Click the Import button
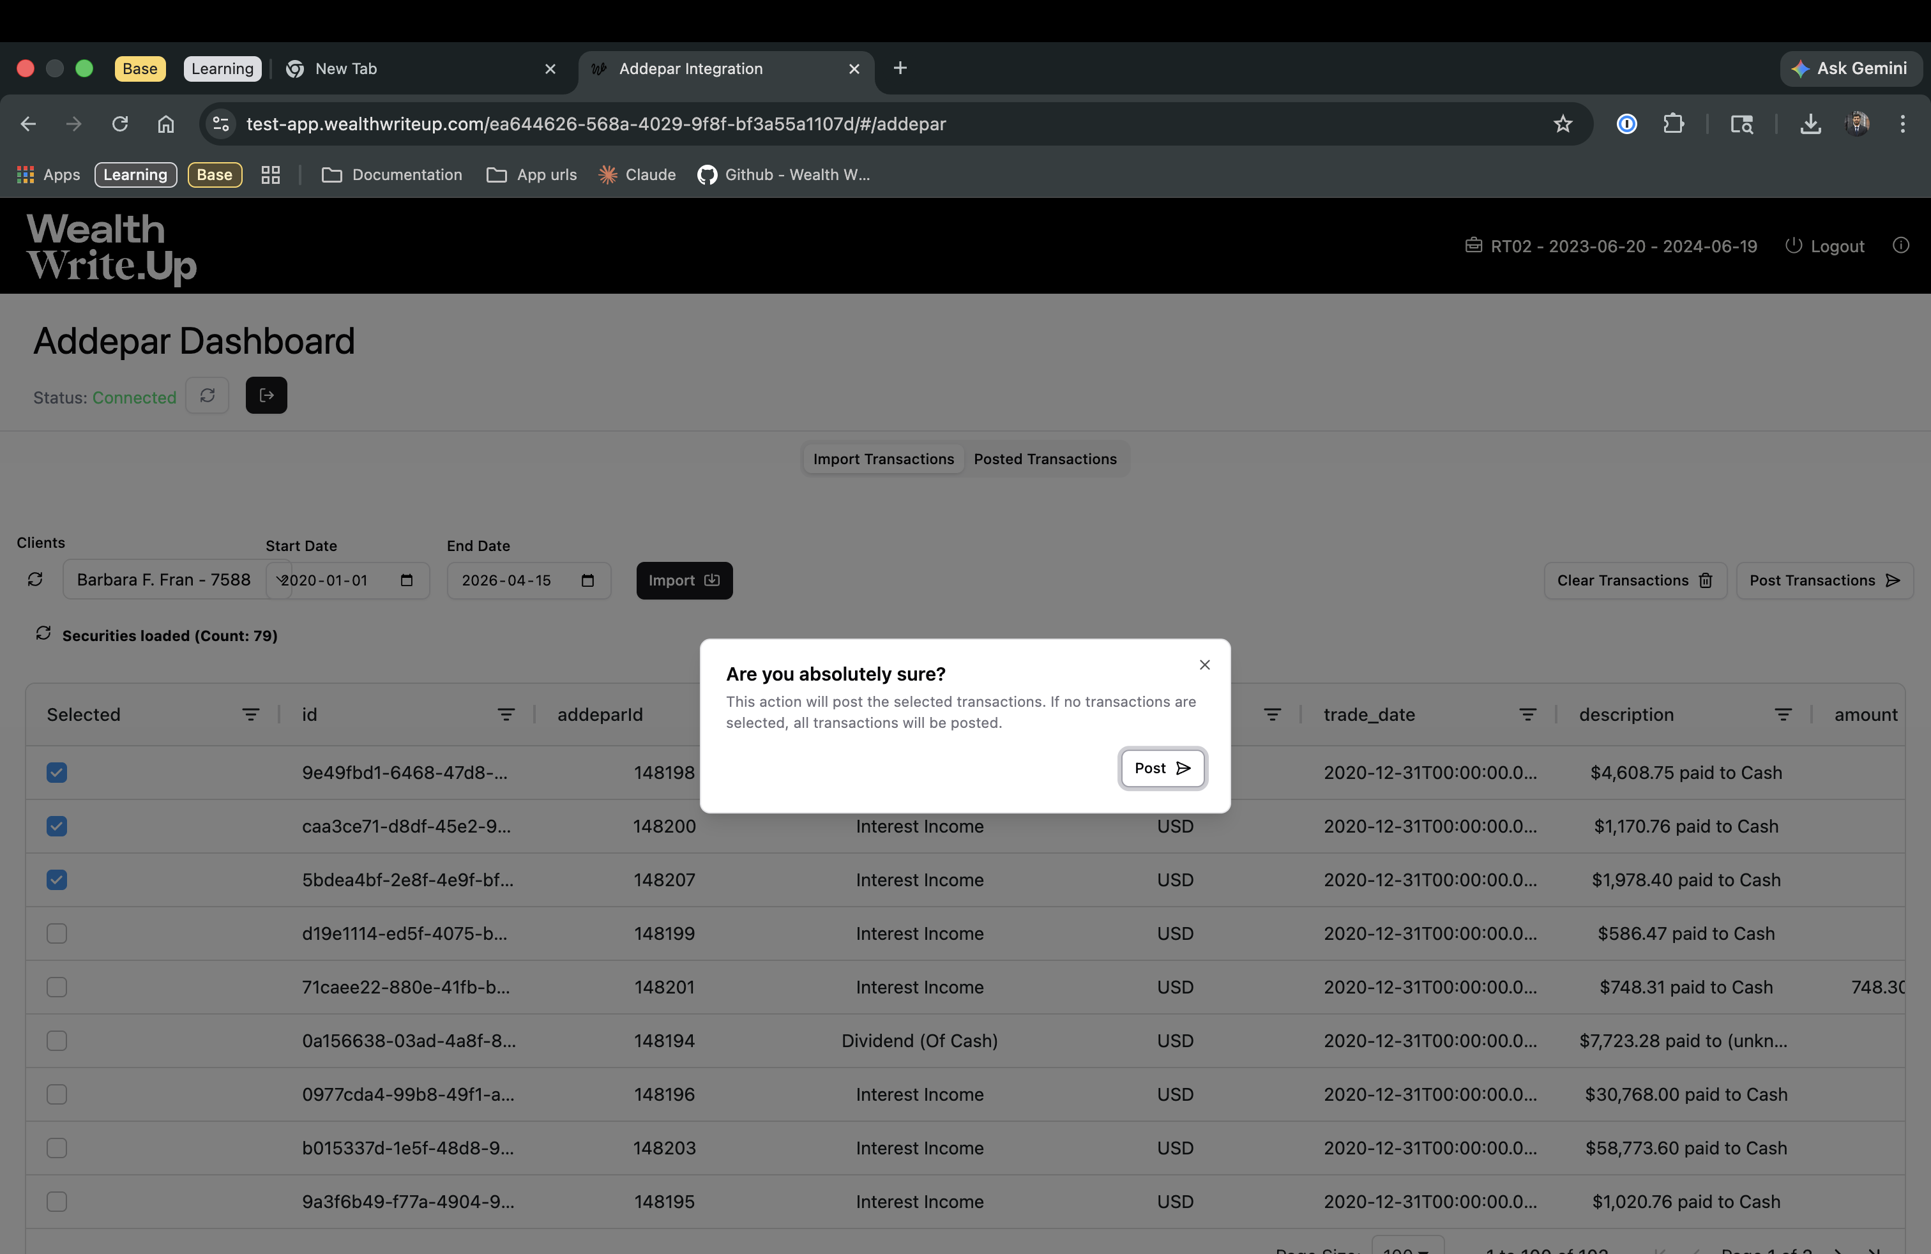Screen dimensions: 1931x1254 pyautogui.click(x=684, y=580)
